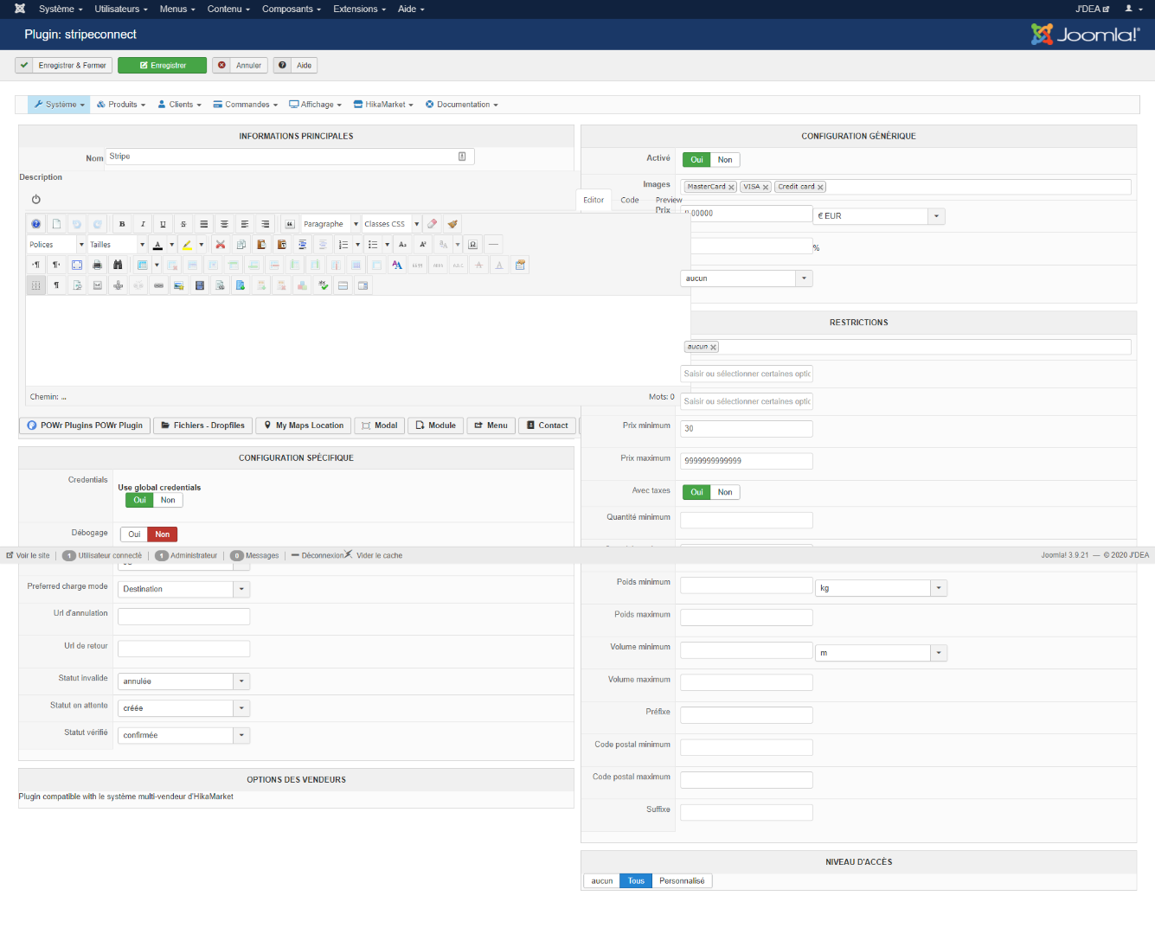Open the Classes CSS dropdown
The width and height of the screenshot is (1155, 934).
(x=391, y=224)
